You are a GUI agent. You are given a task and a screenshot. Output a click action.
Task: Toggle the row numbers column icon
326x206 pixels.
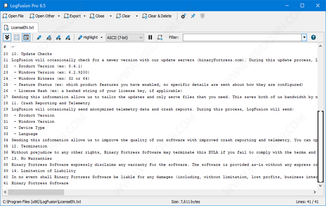click(x=26, y=37)
